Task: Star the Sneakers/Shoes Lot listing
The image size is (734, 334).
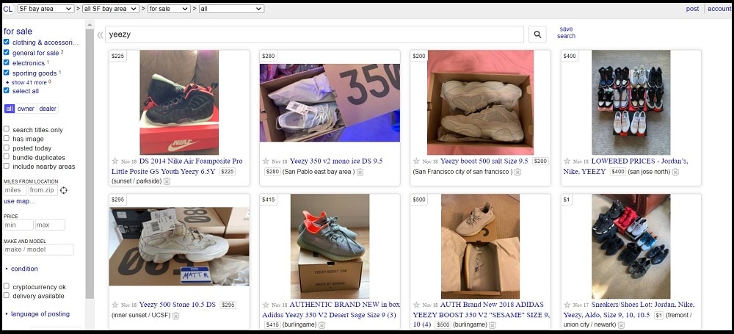Action: pos(567,305)
